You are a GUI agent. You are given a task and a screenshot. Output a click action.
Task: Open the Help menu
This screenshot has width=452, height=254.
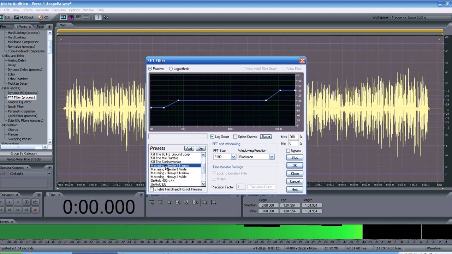point(101,10)
